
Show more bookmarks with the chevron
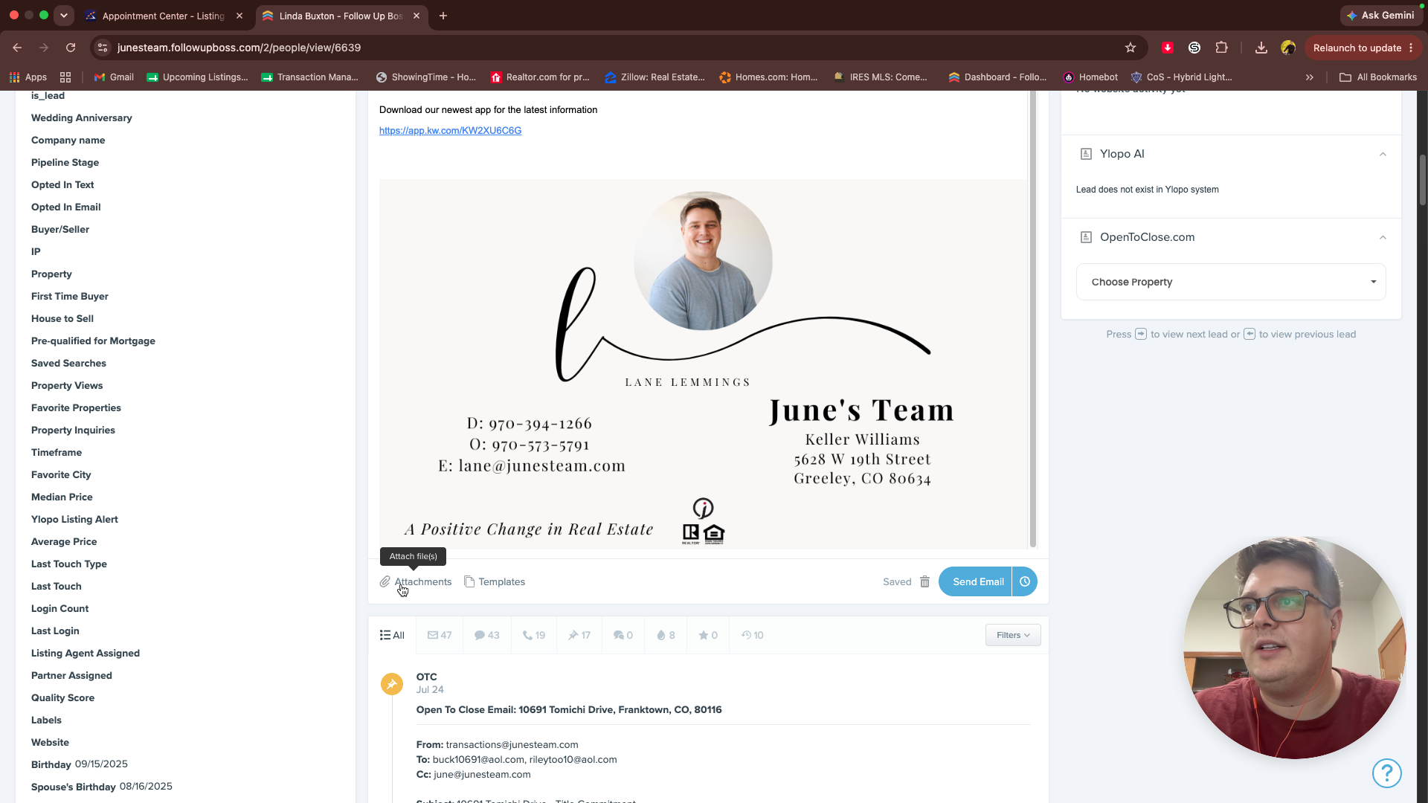point(1310,77)
